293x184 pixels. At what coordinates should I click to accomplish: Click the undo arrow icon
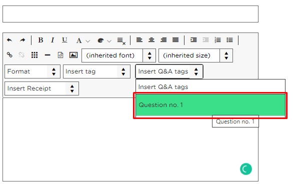(x=9, y=40)
